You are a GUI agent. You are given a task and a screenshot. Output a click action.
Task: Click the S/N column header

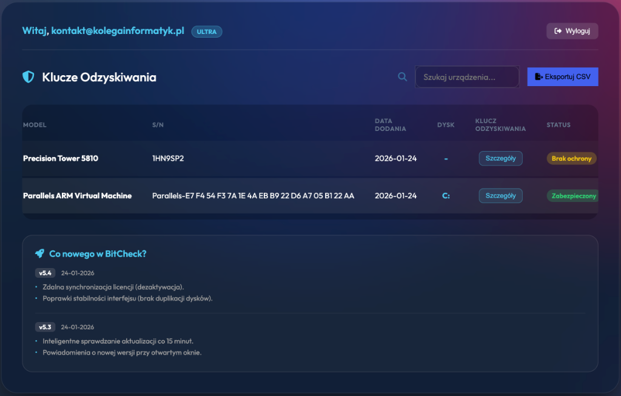click(x=158, y=125)
